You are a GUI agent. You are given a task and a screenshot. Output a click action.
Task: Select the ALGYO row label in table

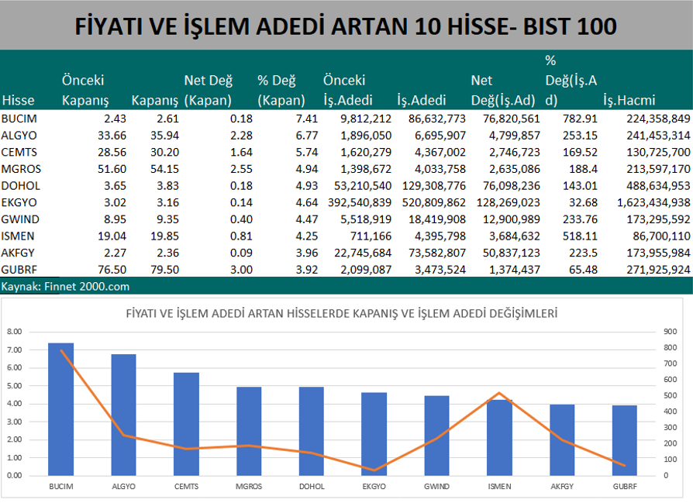19,136
